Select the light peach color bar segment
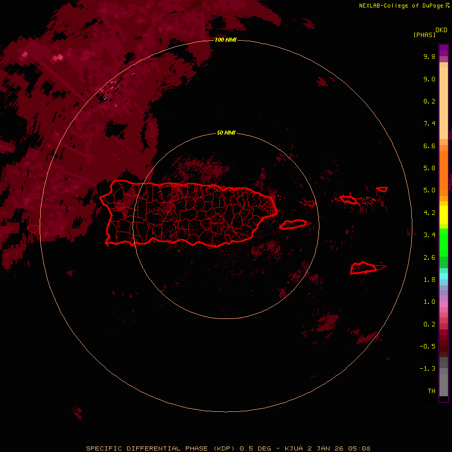 click(x=443, y=103)
